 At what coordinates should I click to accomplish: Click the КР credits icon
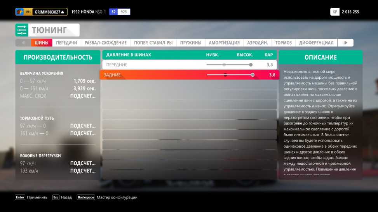point(334,12)
